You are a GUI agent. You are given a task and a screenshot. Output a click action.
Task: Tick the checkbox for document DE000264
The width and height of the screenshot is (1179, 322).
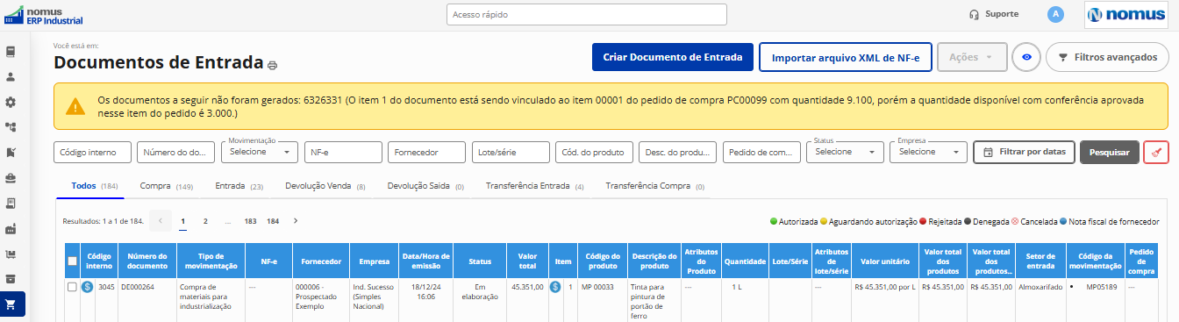click(x=72, y=287)
